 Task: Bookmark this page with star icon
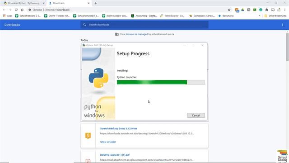click(229, 10)
